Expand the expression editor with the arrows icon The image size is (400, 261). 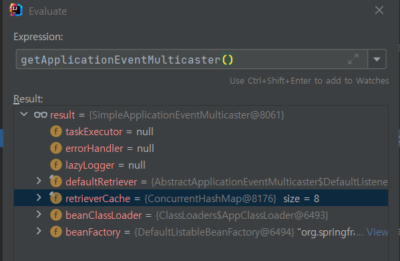(353, 59)
